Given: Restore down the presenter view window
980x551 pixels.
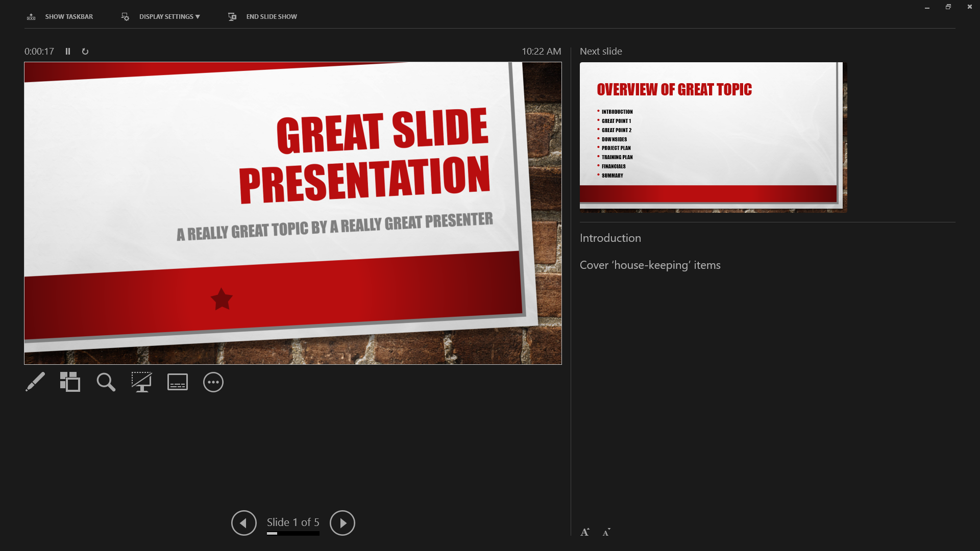Looking at the screenshot, I should [948, 7].
